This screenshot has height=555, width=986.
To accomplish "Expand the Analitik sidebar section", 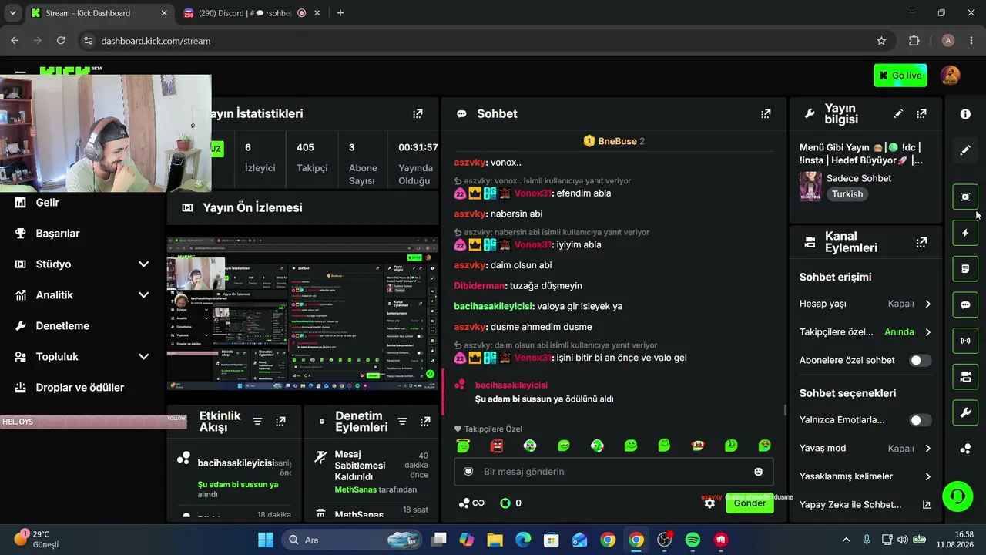I will pos(143,295).
